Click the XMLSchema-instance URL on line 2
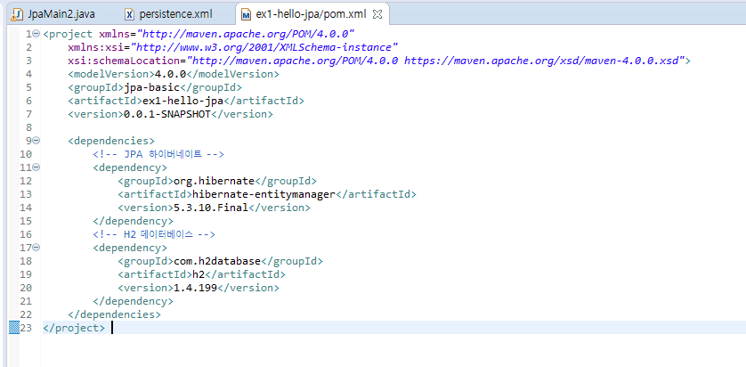 [x=264, y=47]
